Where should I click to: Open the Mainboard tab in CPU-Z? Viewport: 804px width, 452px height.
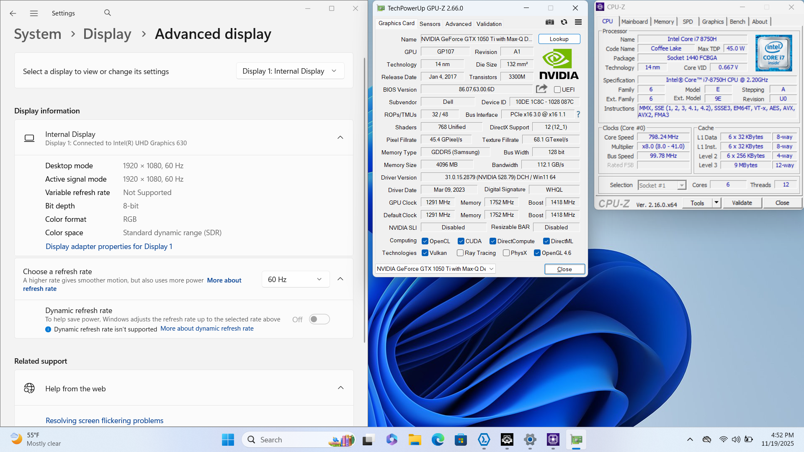[634, 22]
